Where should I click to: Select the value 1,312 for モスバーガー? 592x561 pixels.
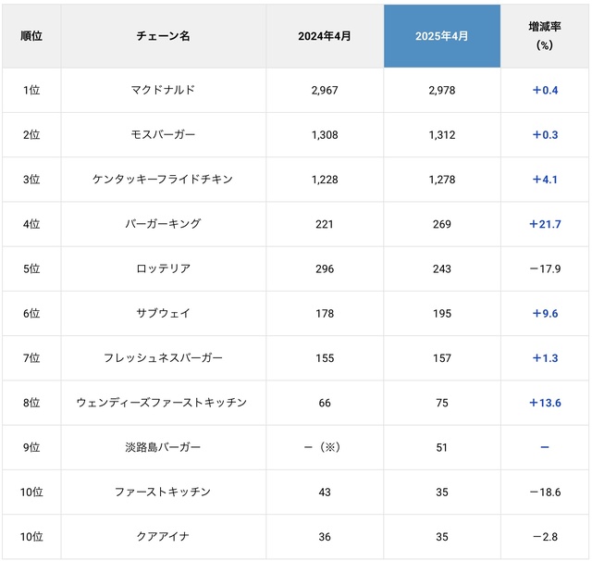(442, 135)
